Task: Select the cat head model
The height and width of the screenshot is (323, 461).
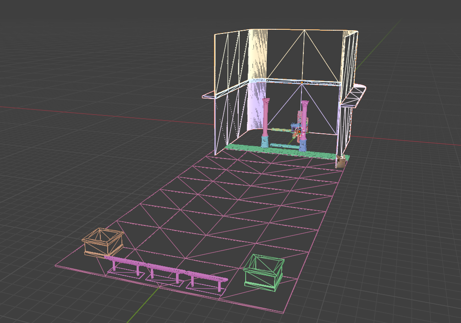Action: [x=341, y=159]
